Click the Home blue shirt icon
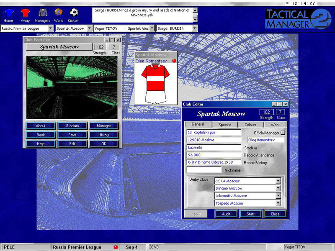This screenshot has width=335, height=251. click(x=8, y=13)
